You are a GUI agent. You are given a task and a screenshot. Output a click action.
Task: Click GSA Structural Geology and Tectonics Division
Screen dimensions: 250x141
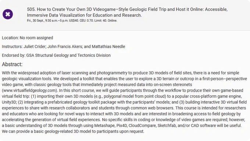point(68,56)
